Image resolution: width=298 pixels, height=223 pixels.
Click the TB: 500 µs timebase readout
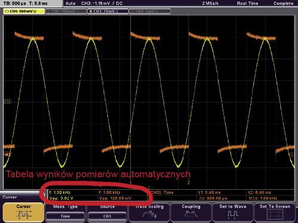click(x=15, y=3)
